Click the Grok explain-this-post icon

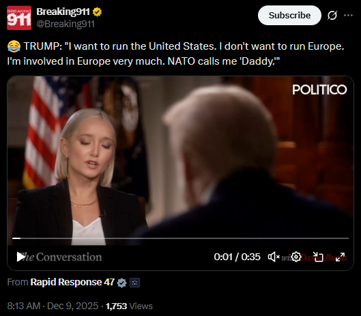click(x=332, y=16)
